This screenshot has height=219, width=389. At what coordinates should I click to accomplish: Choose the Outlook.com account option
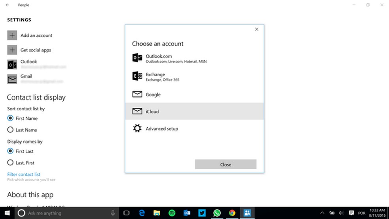(194, 58)
